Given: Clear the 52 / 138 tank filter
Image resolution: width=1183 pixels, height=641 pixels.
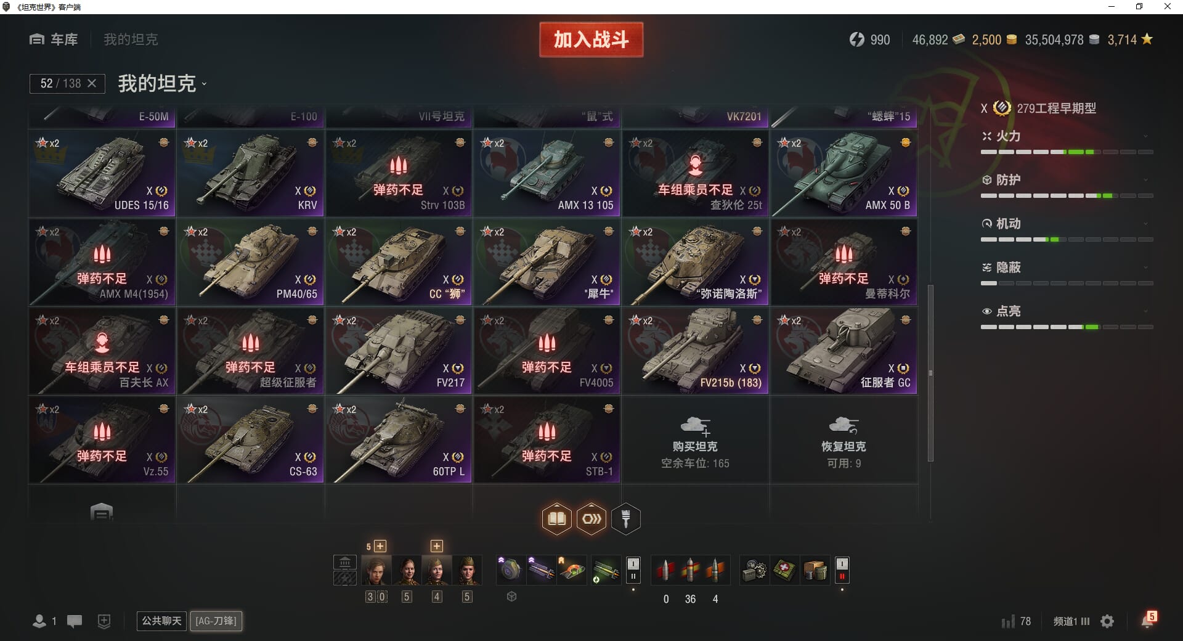Looking at the screenshot, I should [92, 83].
